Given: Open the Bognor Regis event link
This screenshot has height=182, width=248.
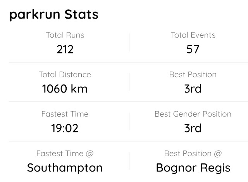Looking at the screenshot, I should tap(193, 168).
